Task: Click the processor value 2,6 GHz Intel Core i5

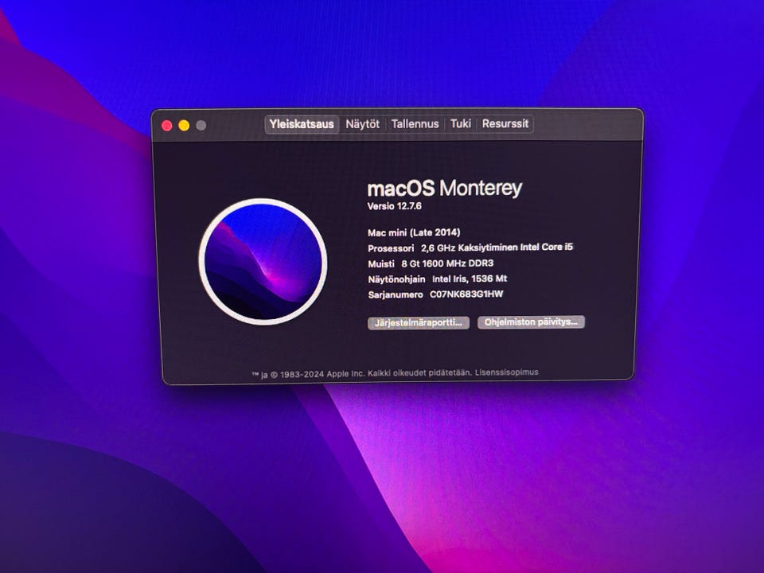Action: 497,248
